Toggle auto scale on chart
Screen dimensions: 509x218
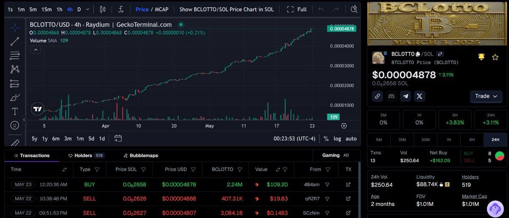tap(351, 138)
